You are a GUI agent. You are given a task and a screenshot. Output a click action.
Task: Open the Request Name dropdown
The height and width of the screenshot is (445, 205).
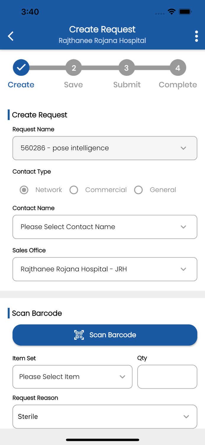click(105, 148)
